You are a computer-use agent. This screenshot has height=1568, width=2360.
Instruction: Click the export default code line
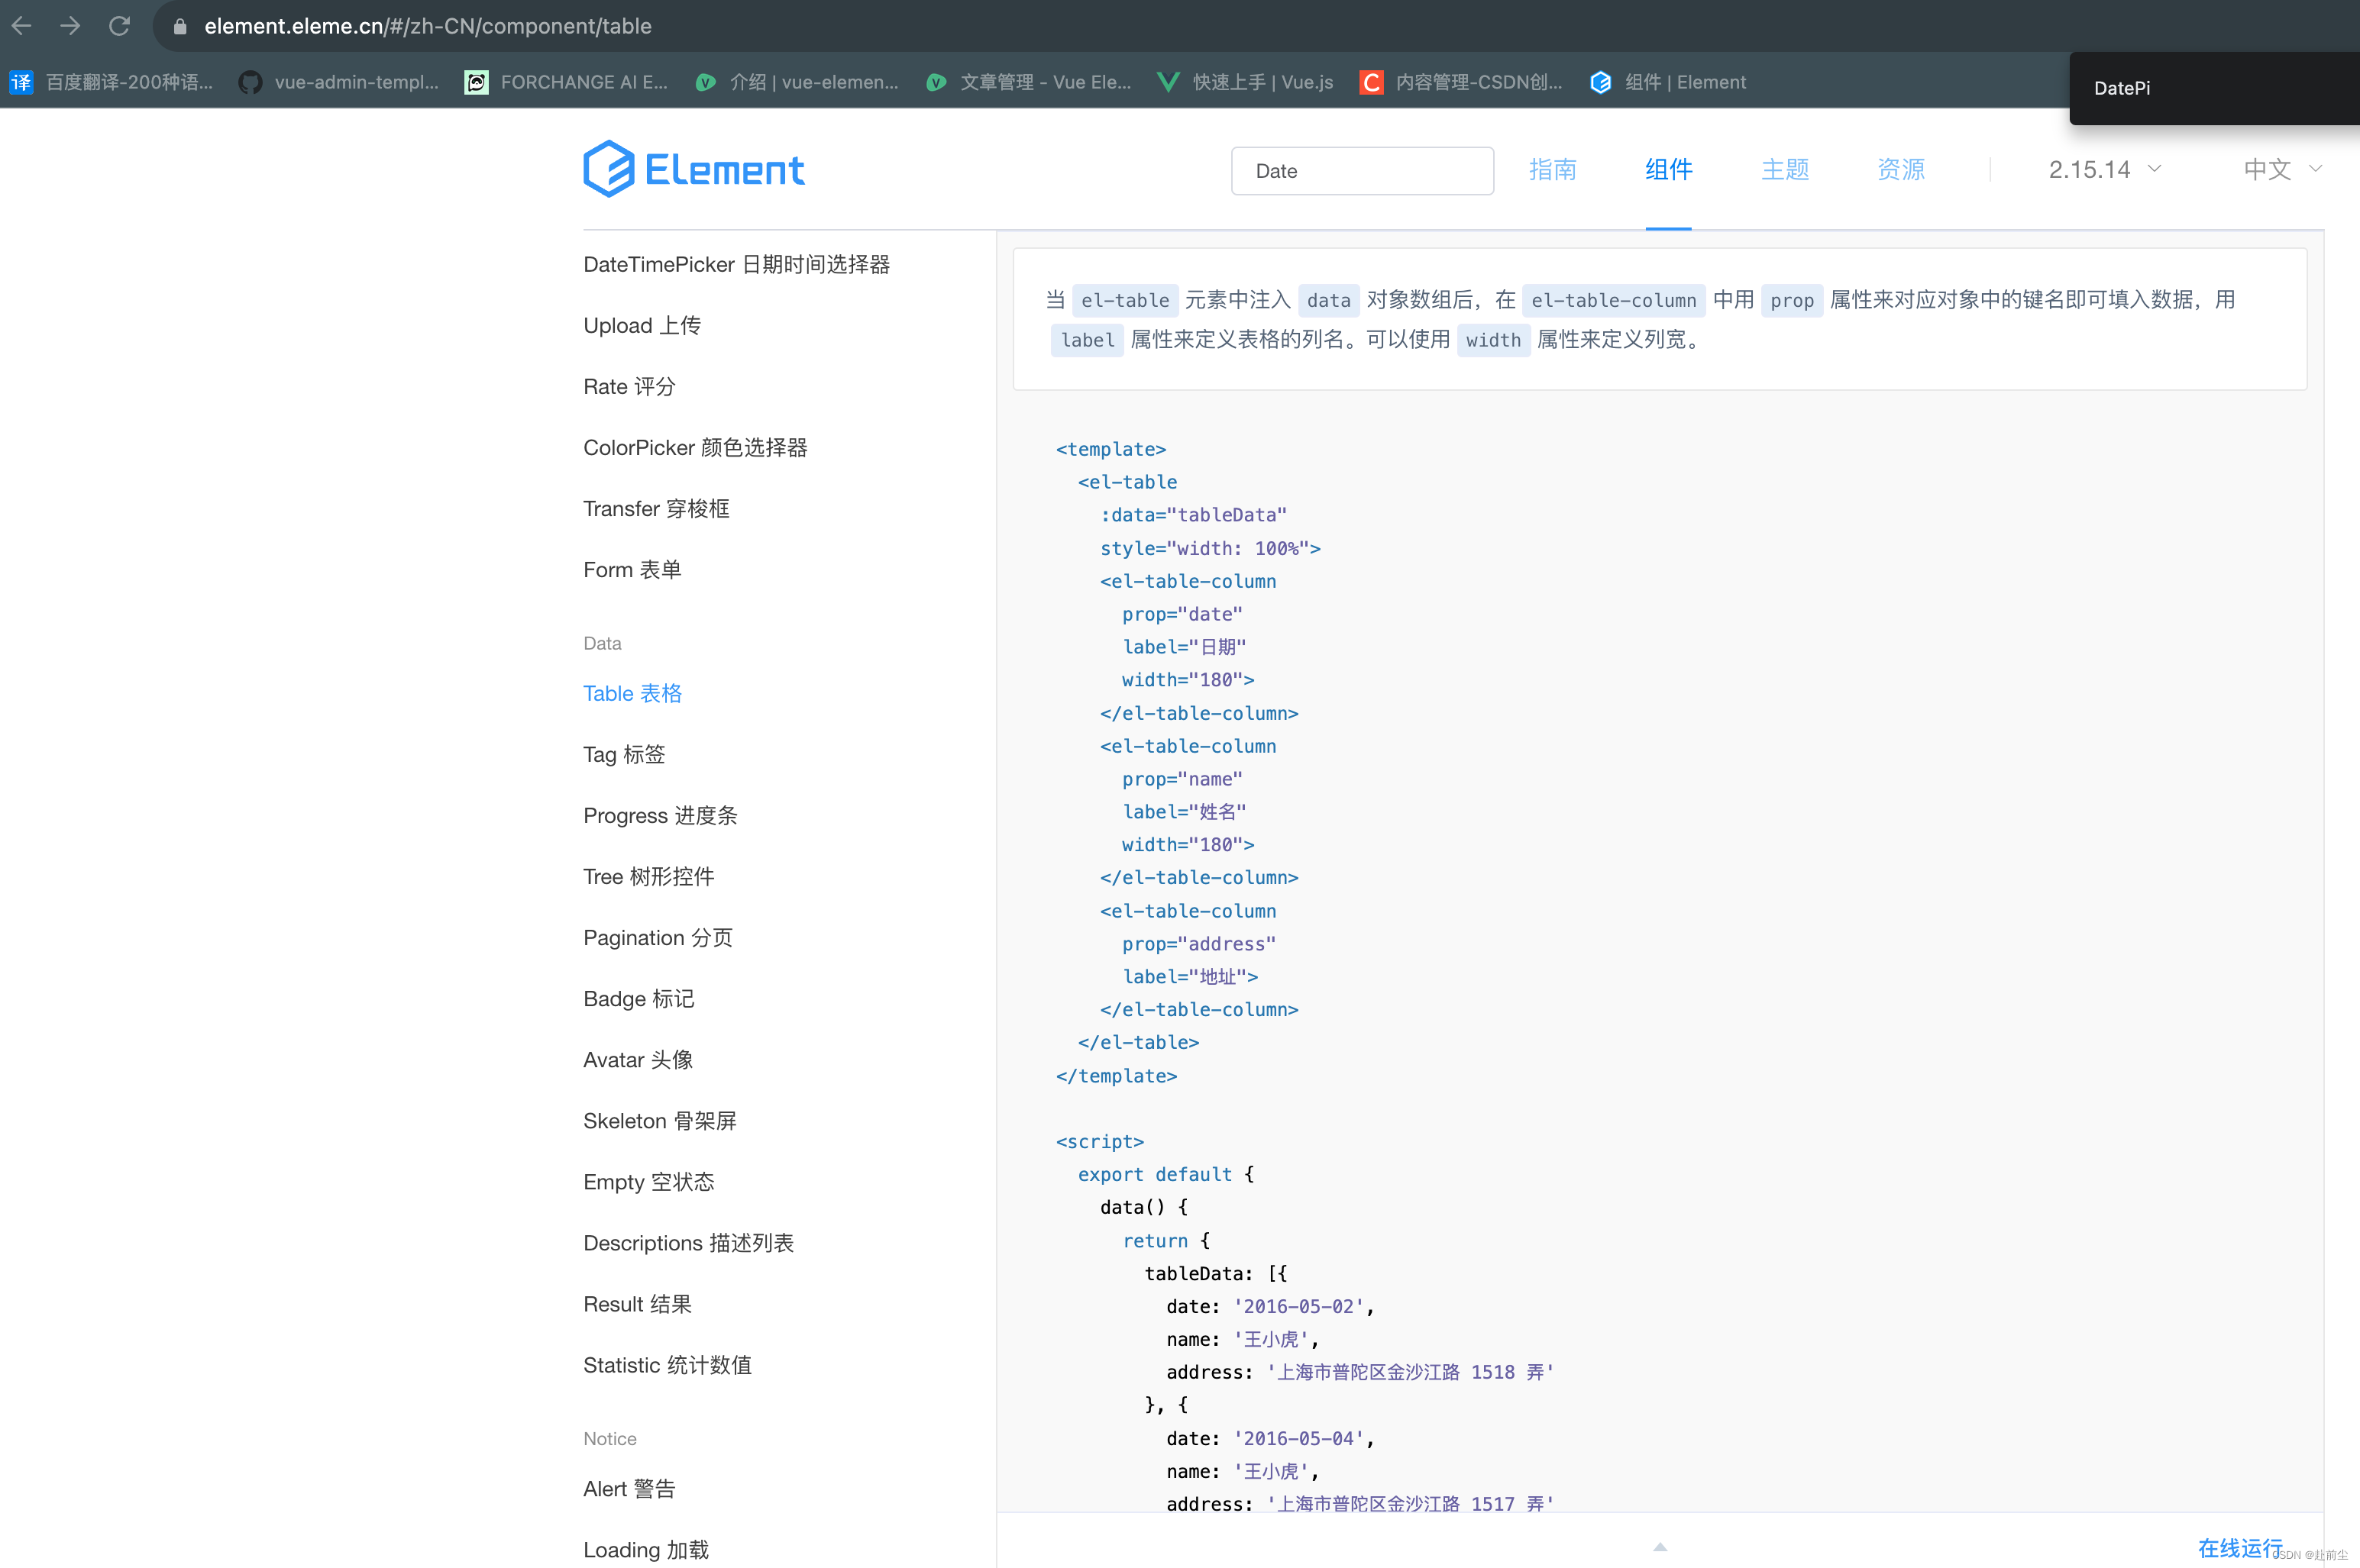coord(1165,1174)
